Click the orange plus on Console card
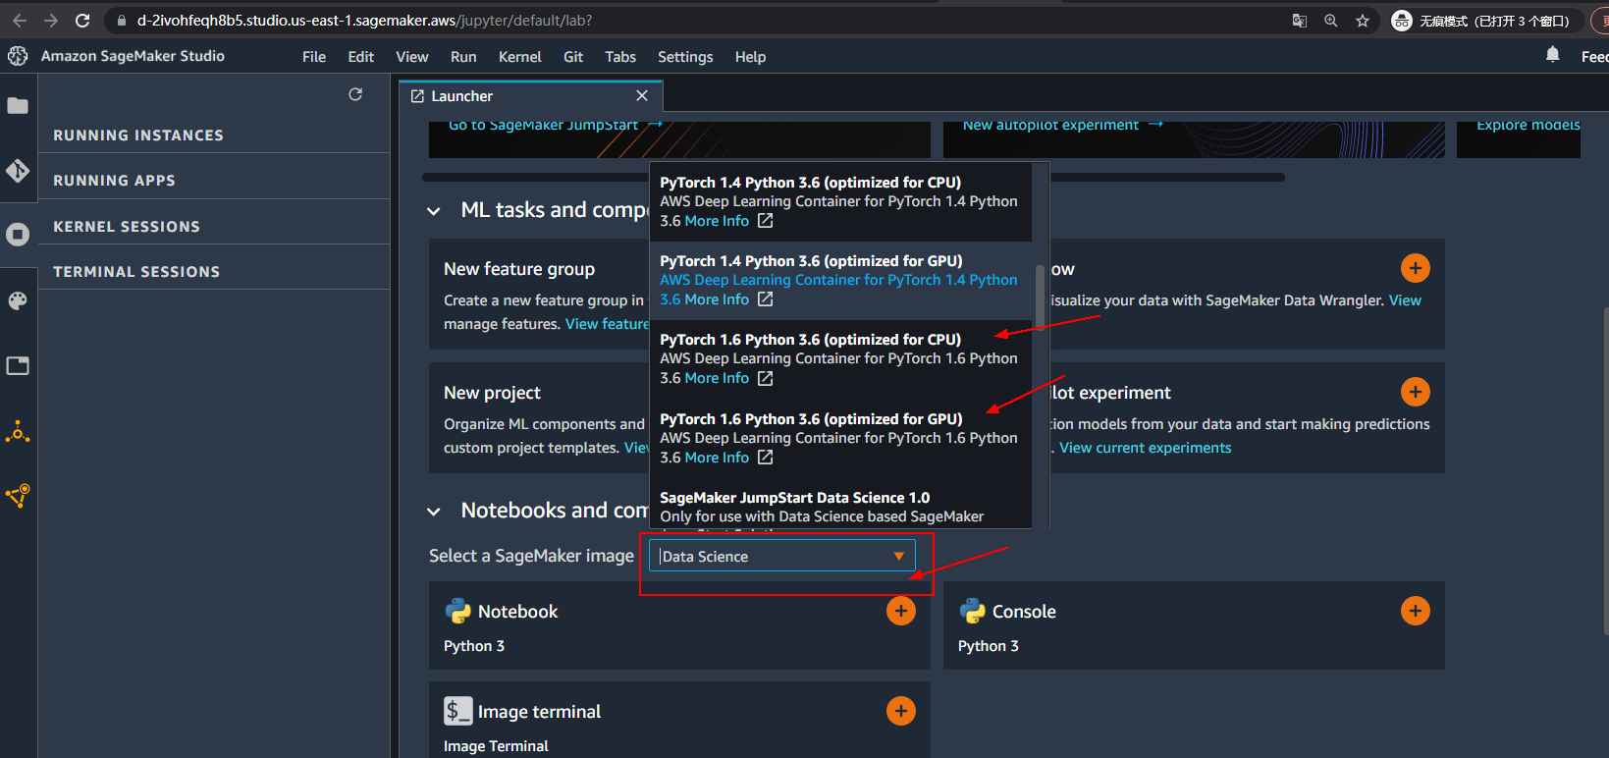Viewport: 1609px width, 758px height. point(1416,611)
